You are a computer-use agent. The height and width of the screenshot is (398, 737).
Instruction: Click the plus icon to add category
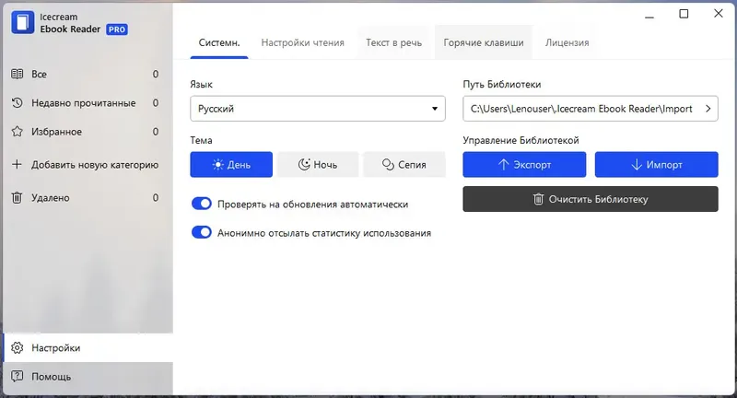[18, 165]
